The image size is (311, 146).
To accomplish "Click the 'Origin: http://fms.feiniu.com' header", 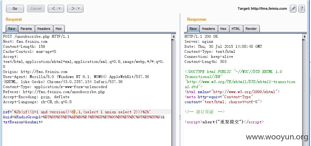I will [35, 72].
